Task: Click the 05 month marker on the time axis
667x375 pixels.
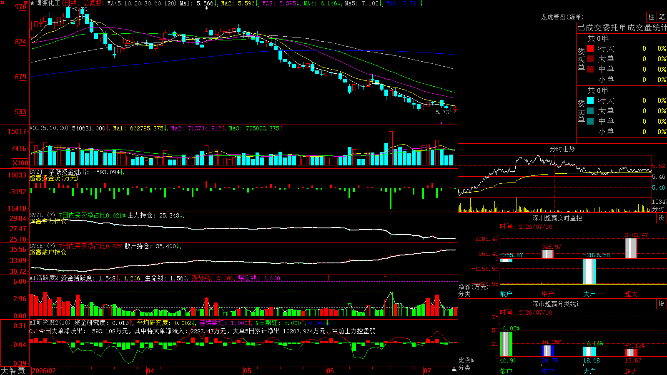Action: 248,371
